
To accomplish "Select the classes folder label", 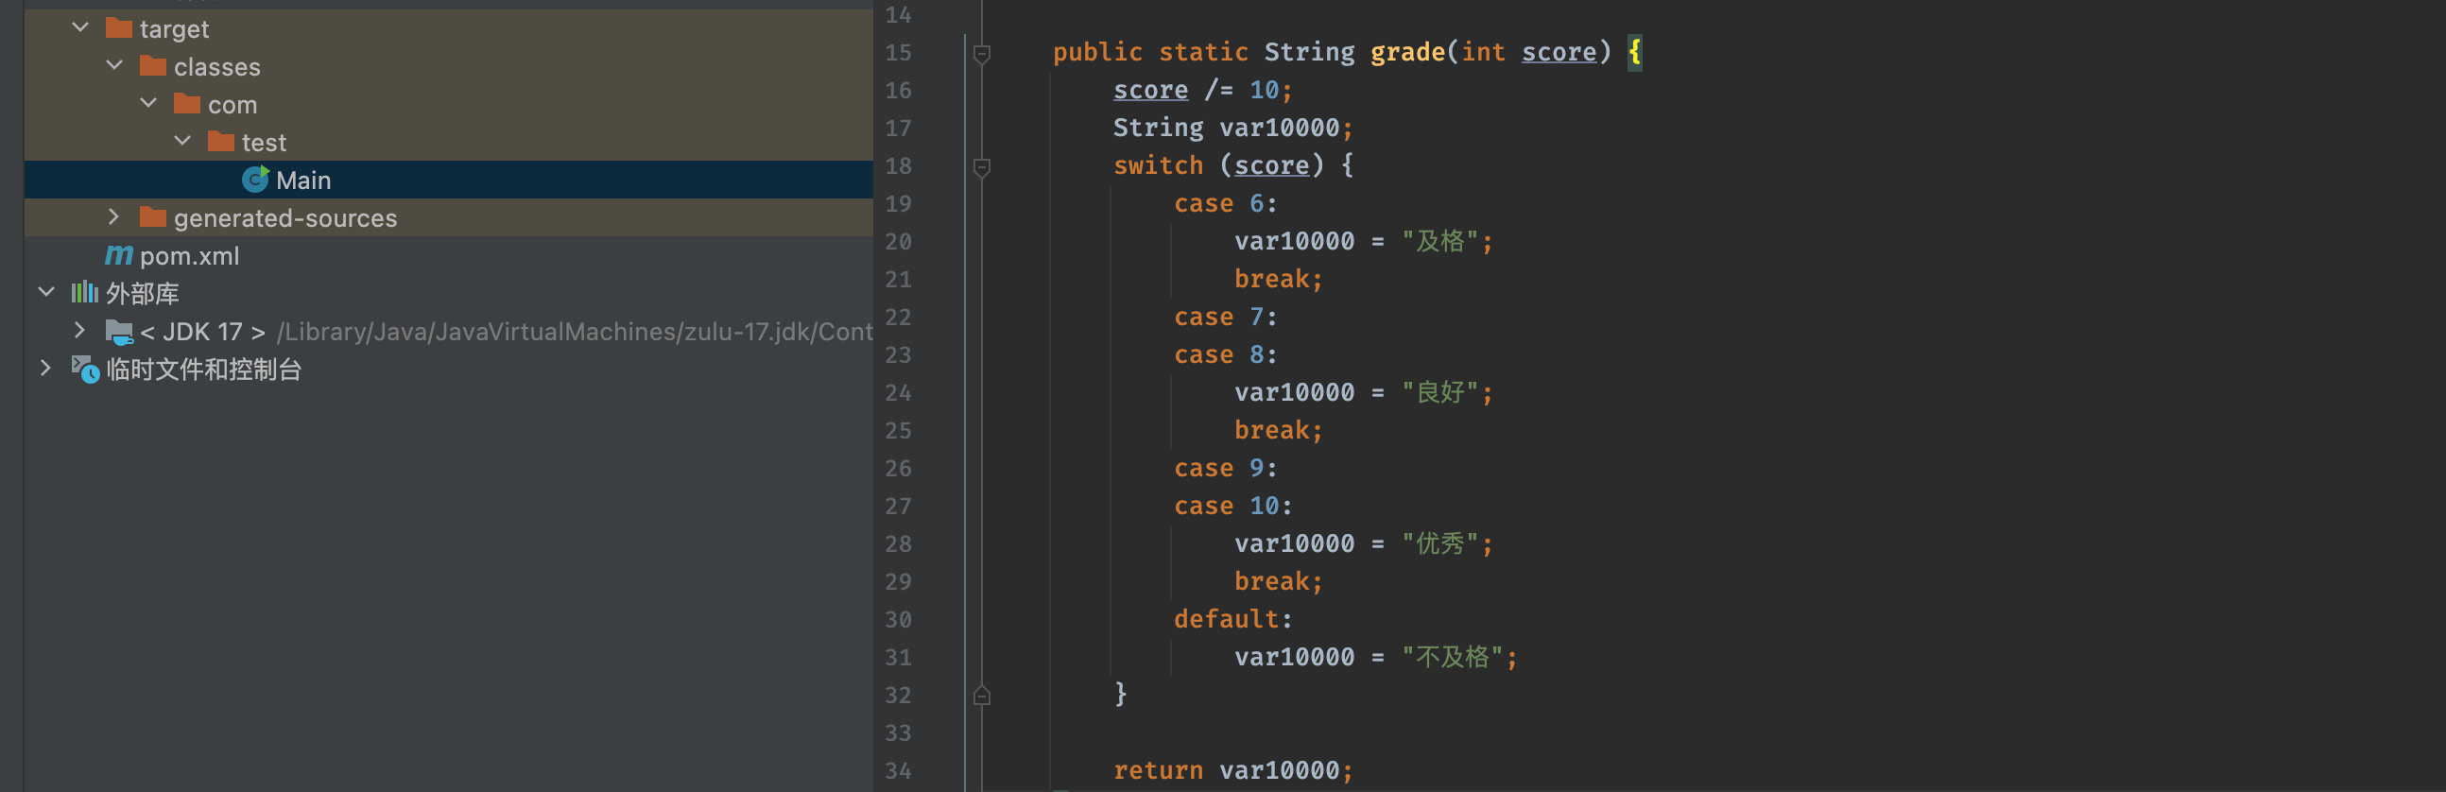I will click(216, 66).
